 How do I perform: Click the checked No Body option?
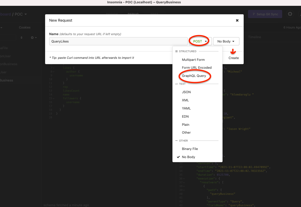[189, 157]
